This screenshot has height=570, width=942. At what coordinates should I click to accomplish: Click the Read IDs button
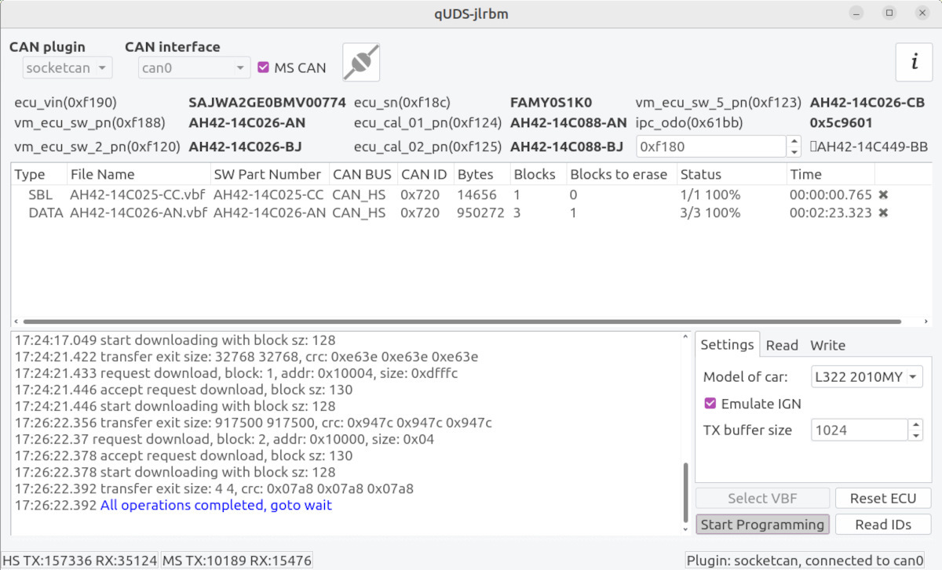tap(883, 525)
